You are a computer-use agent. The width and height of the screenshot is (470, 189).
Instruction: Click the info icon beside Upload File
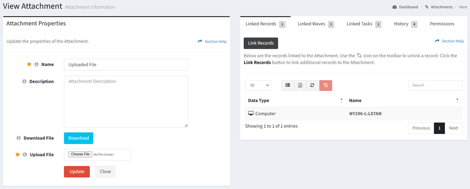pos(25,155)
